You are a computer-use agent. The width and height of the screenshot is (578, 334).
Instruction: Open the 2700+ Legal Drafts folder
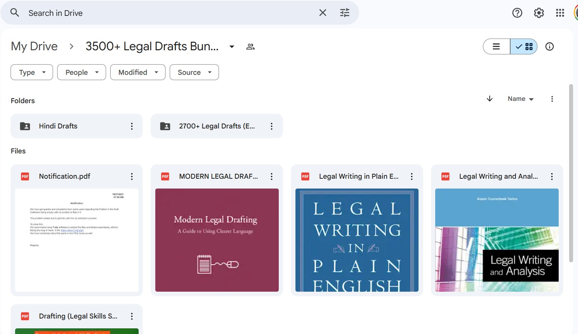pyautogui.click(x=217, y=126)
